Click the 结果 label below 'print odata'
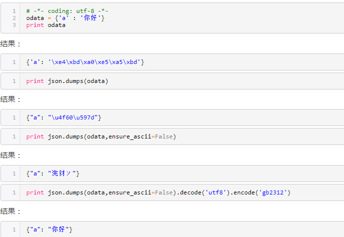 (x=10, y=43)
